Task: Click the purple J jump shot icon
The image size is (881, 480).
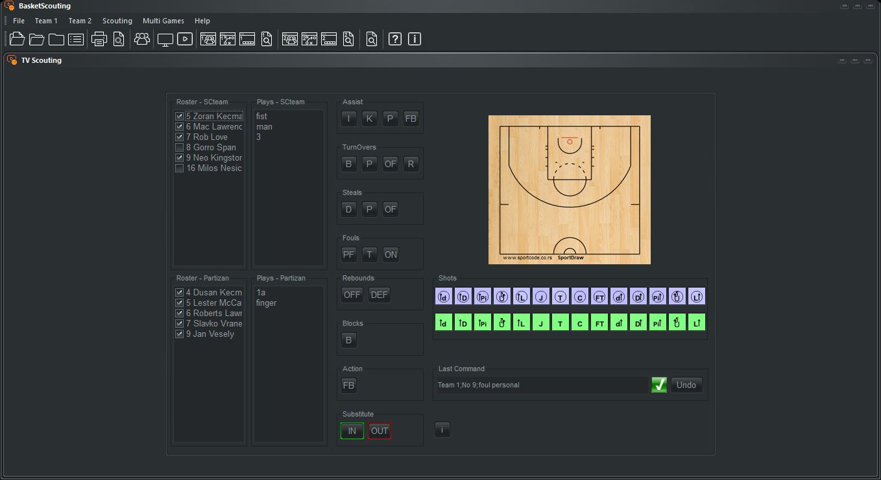Action: tap(541, 297)
